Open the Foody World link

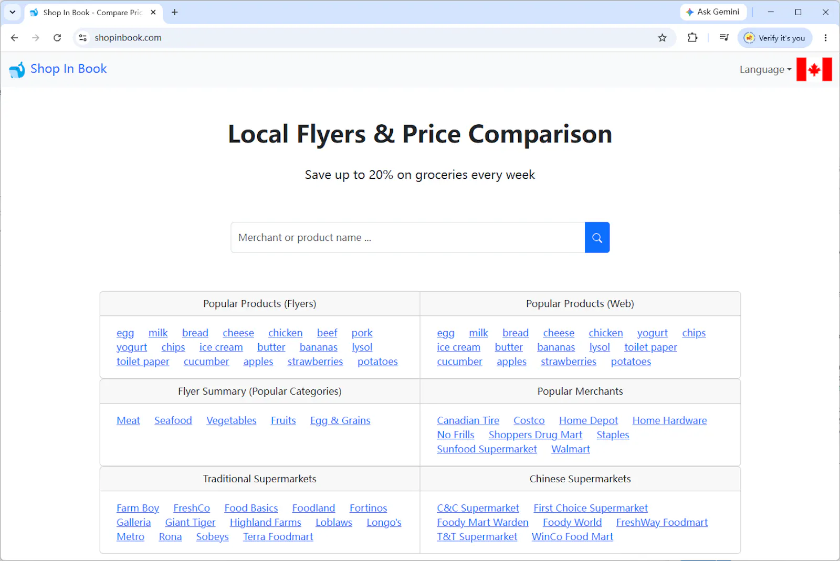pyautogui.click(x=572, y=522)
